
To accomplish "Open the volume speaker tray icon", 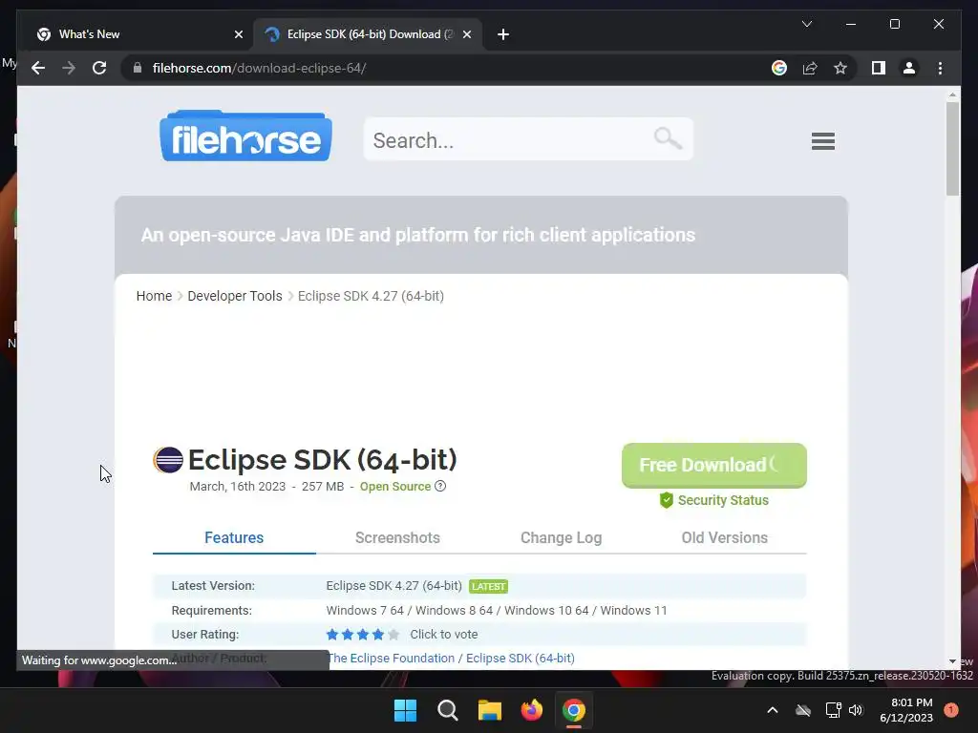I will [856, 710].
